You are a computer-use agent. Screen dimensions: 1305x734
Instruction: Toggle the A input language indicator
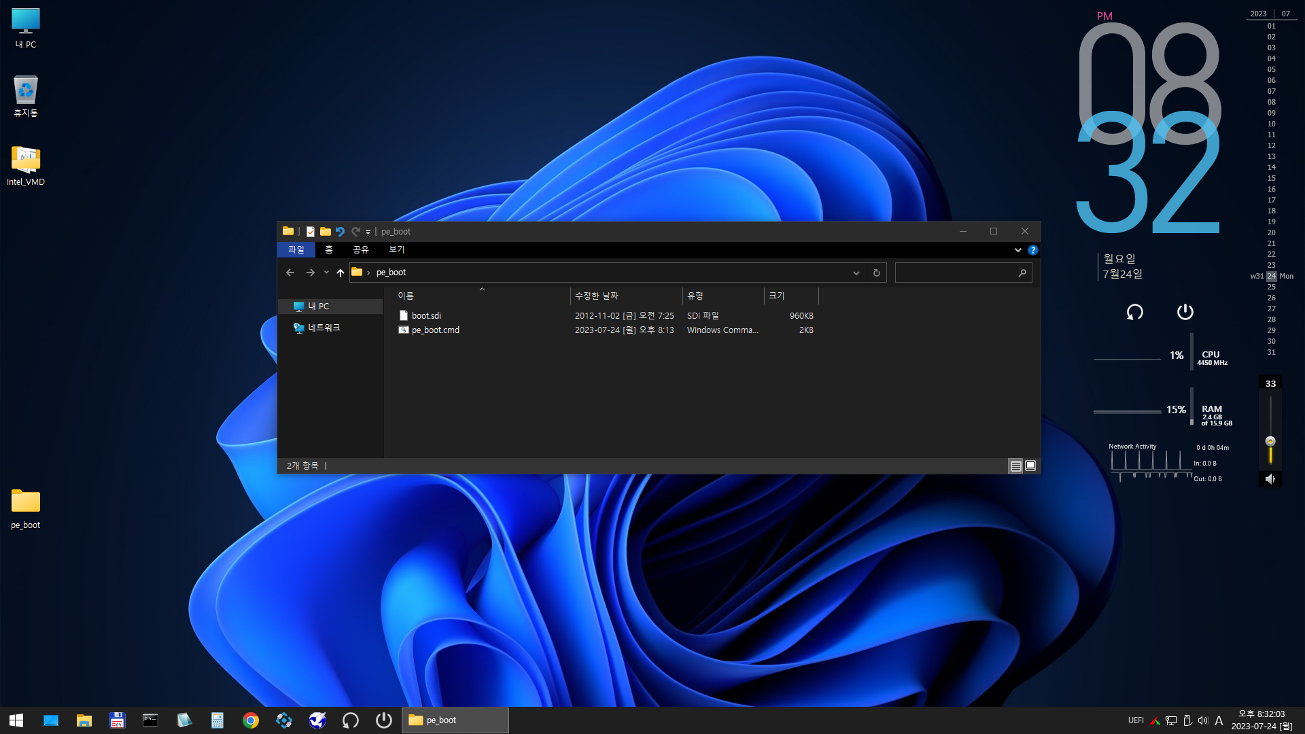coord(1219,720)
